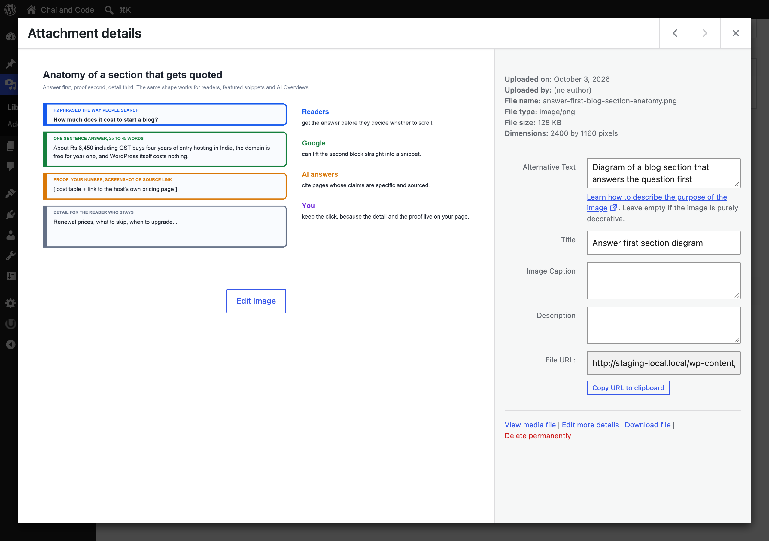This screenshot has height=541, width=769.
Task: Click Copy URL to clipboard
Action: 628,388
